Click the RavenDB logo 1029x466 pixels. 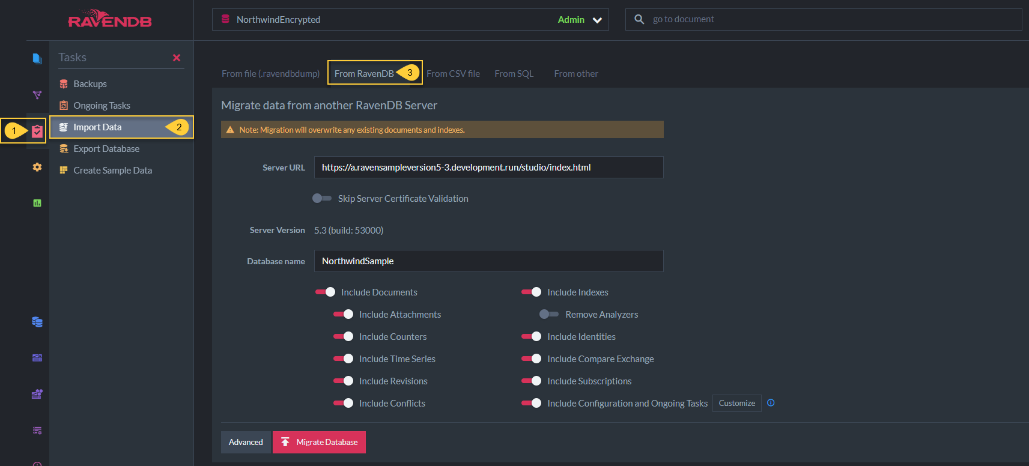coord(110,19)
